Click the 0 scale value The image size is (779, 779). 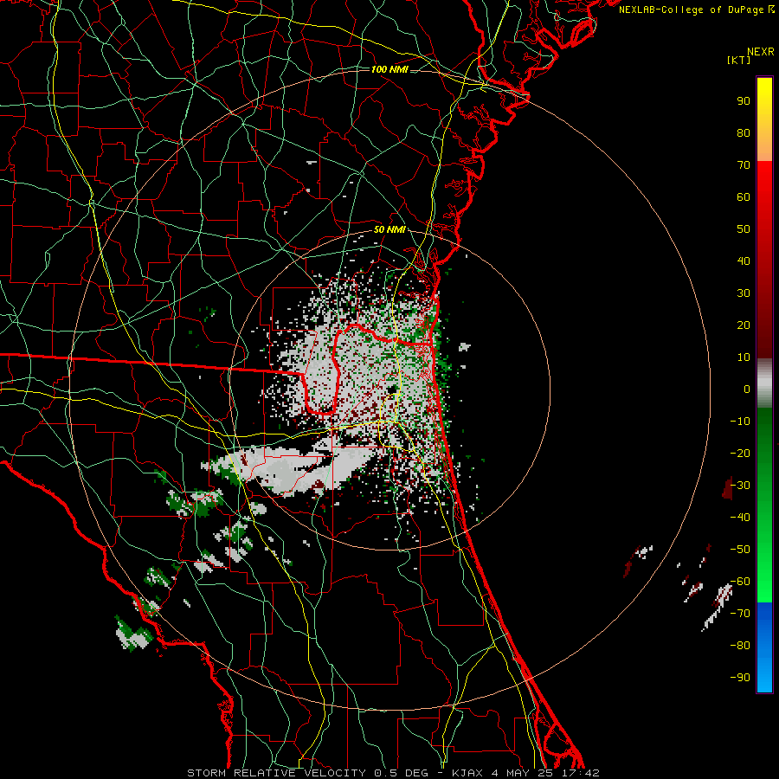[x=747, y=389]
